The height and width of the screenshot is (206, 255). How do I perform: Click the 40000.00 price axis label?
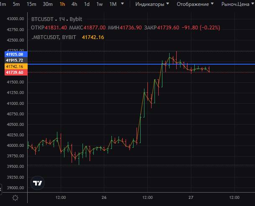tap(15, 145)
